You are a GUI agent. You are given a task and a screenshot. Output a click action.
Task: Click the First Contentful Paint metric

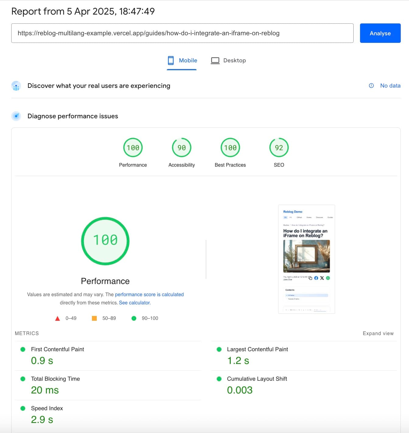pyautogui.click(x=58, y=349)
